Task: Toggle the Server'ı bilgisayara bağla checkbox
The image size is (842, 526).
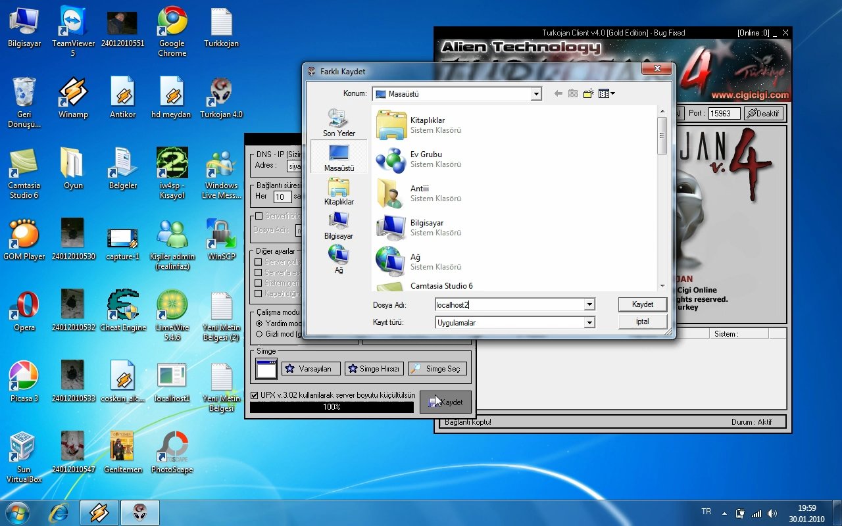Action: pyautogui.click(x=259, y=216)
